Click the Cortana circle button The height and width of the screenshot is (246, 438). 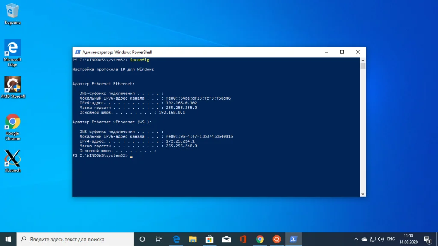coord(142,239)
